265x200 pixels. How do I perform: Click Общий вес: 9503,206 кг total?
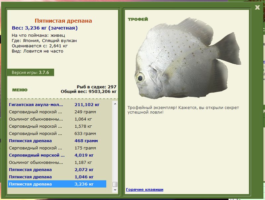pos(88,92)
